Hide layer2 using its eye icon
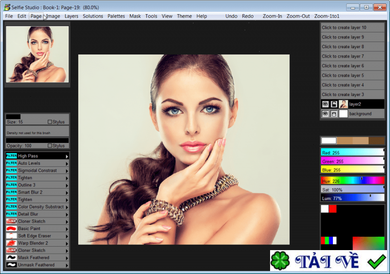This screenshot has height=274, width=390. 325,104
